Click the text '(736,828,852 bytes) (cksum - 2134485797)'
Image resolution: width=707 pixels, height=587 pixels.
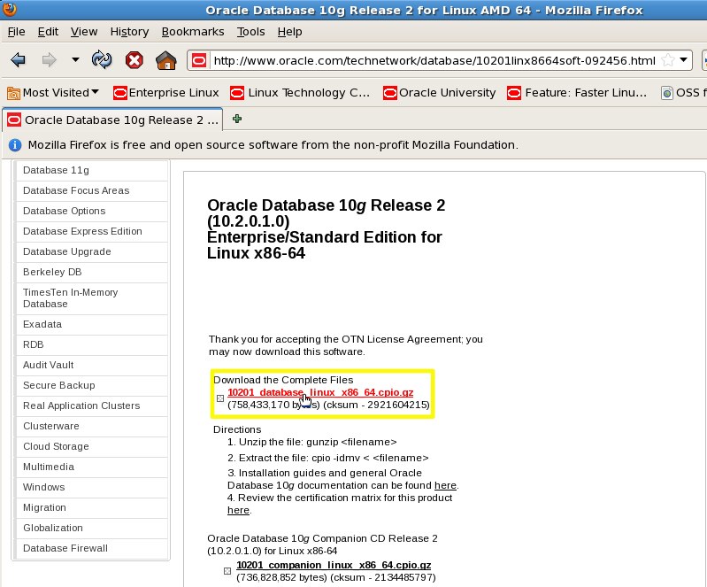(x=336, y=577)
